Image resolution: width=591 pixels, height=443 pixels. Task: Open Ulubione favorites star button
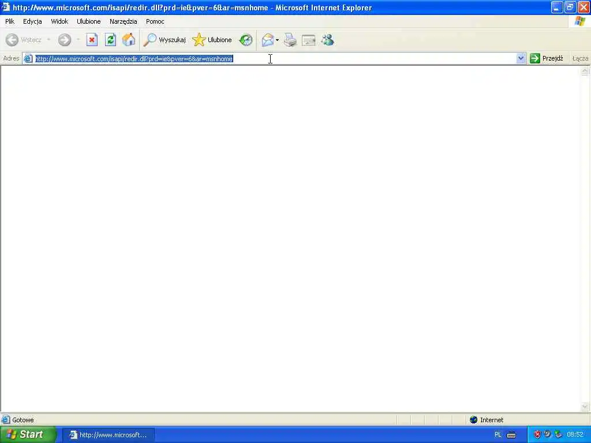[x=212, y=40]
